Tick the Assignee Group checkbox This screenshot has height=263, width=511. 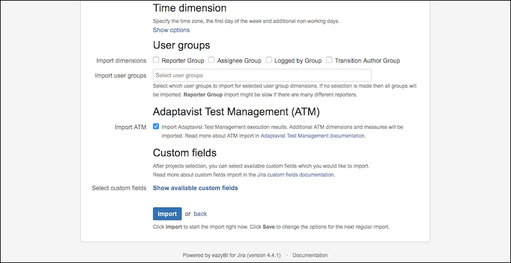click(x=212, y=60)
